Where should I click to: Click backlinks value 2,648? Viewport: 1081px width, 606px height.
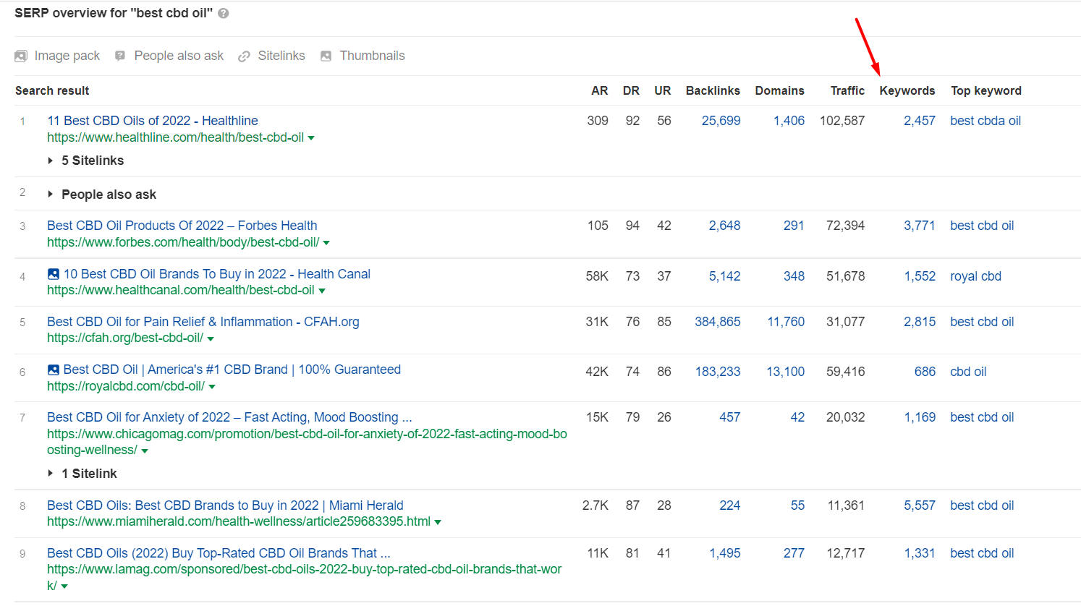pos(724,226)
